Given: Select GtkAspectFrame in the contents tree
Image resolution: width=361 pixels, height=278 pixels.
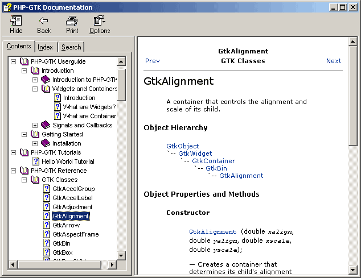Looking at the screenshot, I should 75,234.
